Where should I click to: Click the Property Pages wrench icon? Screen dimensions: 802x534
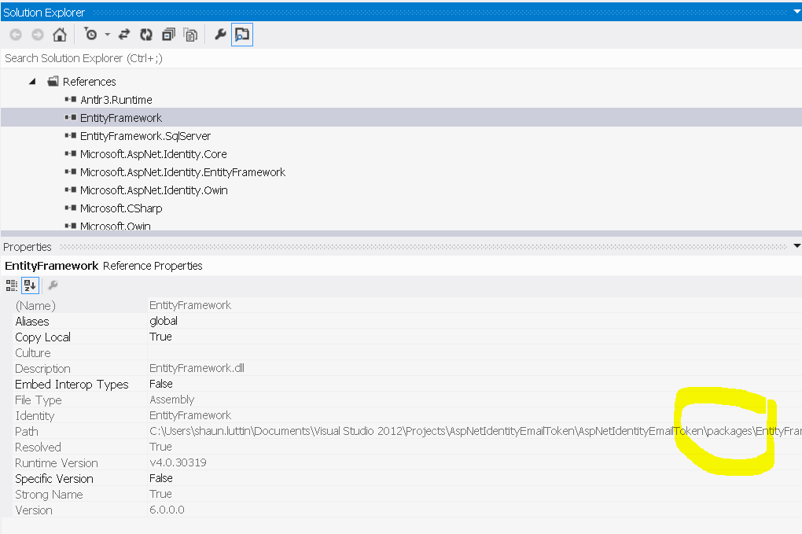[53, 285]
